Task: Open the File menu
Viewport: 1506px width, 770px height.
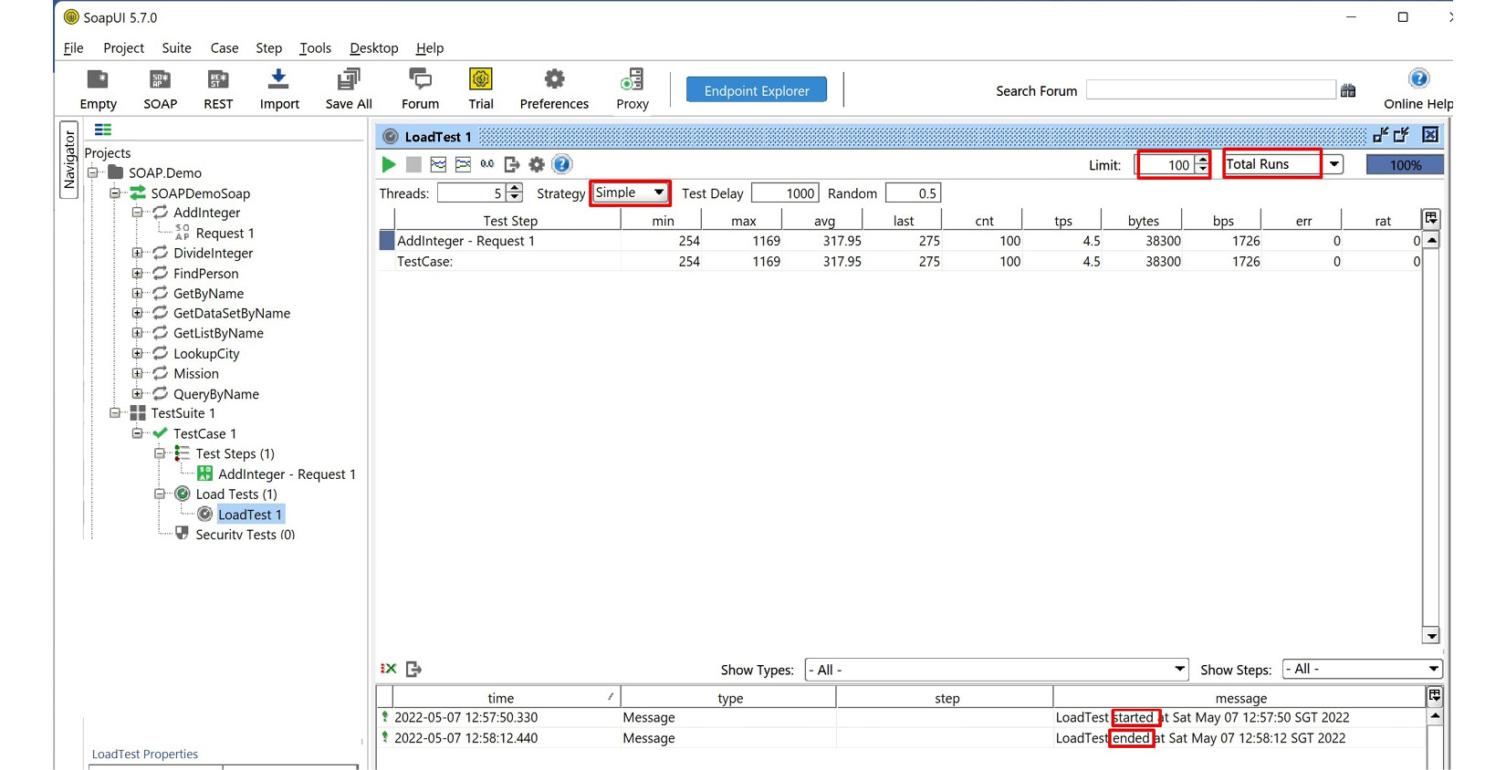Action: pos(73,48)
